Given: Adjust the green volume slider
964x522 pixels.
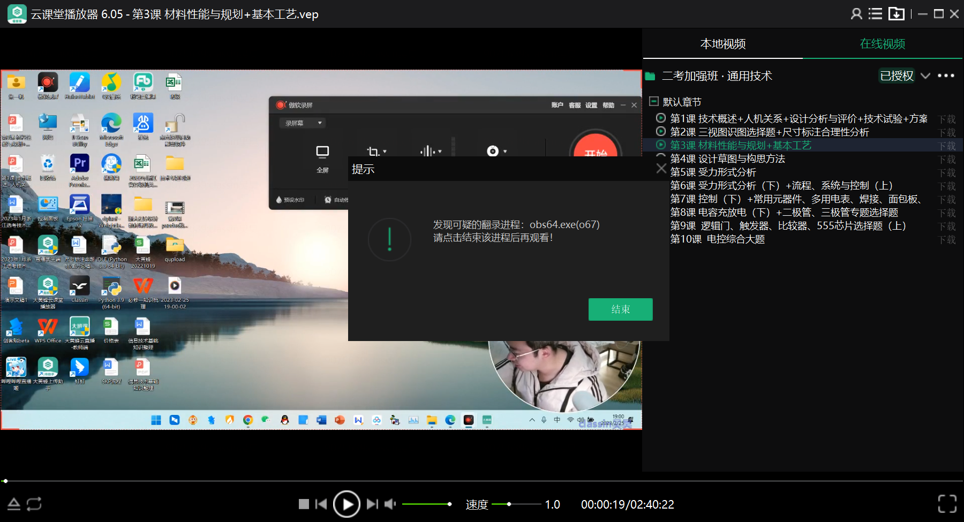Looking at the screenshot, I should (x=427, y=504).
